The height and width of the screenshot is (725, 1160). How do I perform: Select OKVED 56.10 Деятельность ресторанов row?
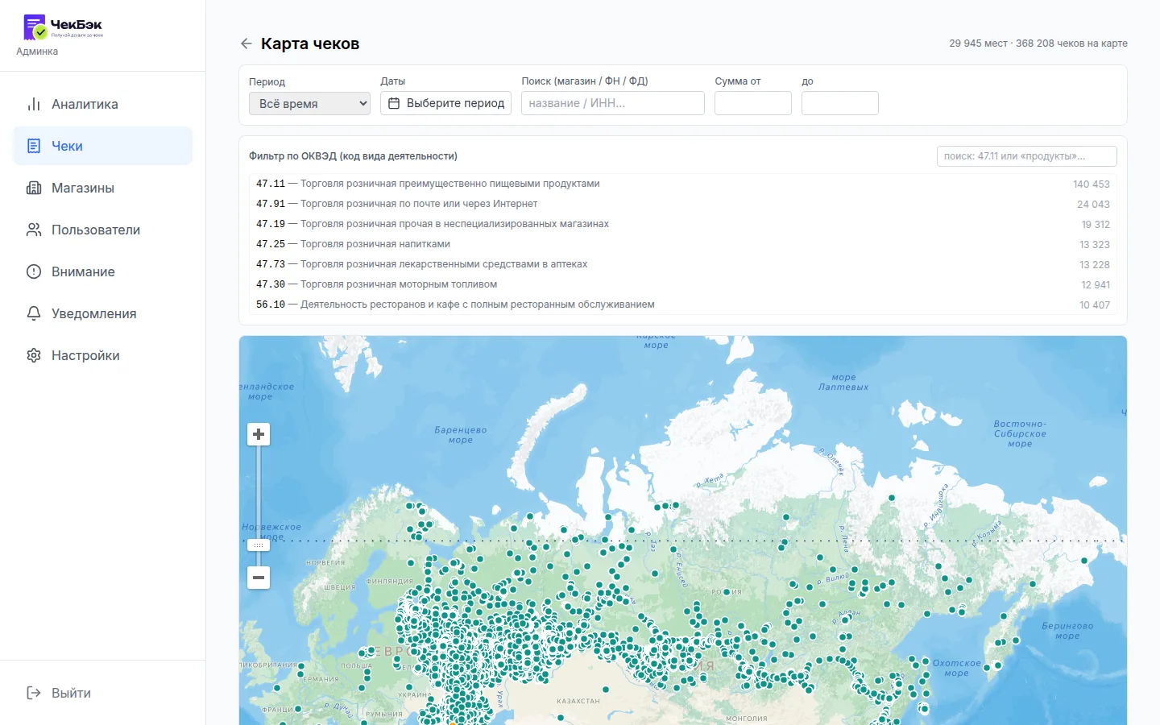[683, 304]
